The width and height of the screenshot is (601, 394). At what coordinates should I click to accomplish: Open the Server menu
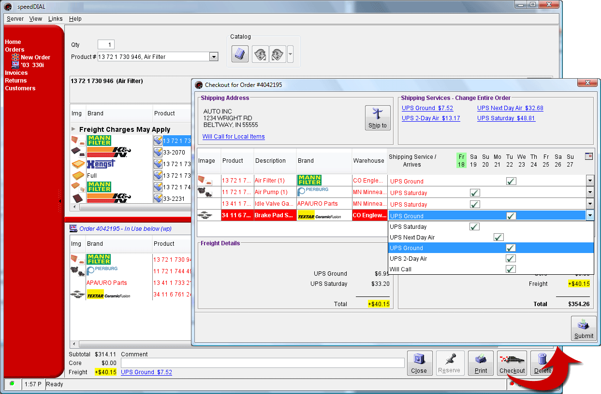point(15,18)
